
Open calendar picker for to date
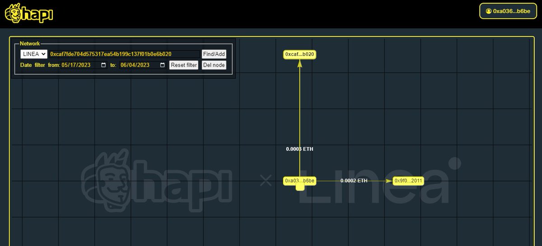(x=162, y=65)
